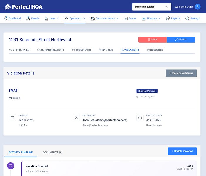Click the Recent update text
The width and height of the screenshot is (206, 176).
click(154, 125)
